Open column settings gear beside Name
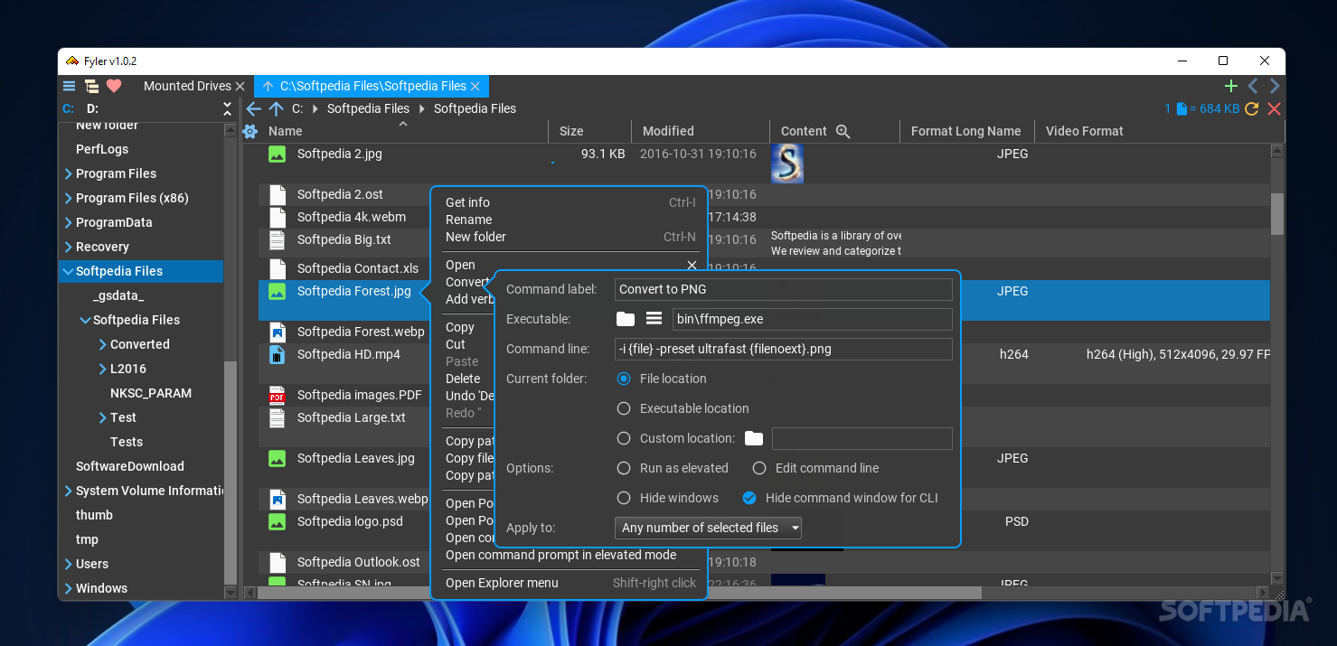The image size is (1337, 646). coord(250,131)
